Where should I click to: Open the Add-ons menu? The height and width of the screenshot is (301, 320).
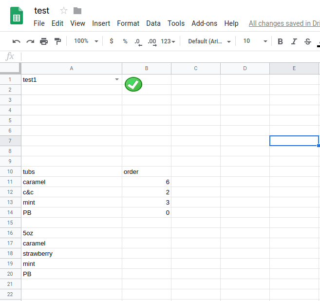[x=204, y=23]
